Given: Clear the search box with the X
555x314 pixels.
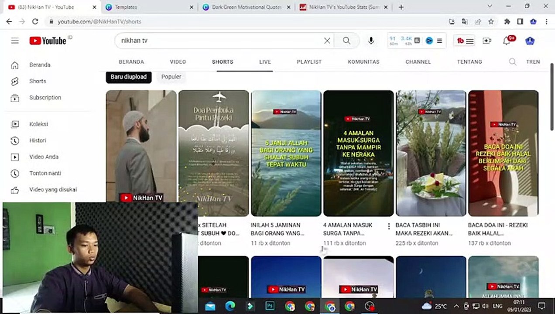Looking at the screenshot, I should [327, 41].
